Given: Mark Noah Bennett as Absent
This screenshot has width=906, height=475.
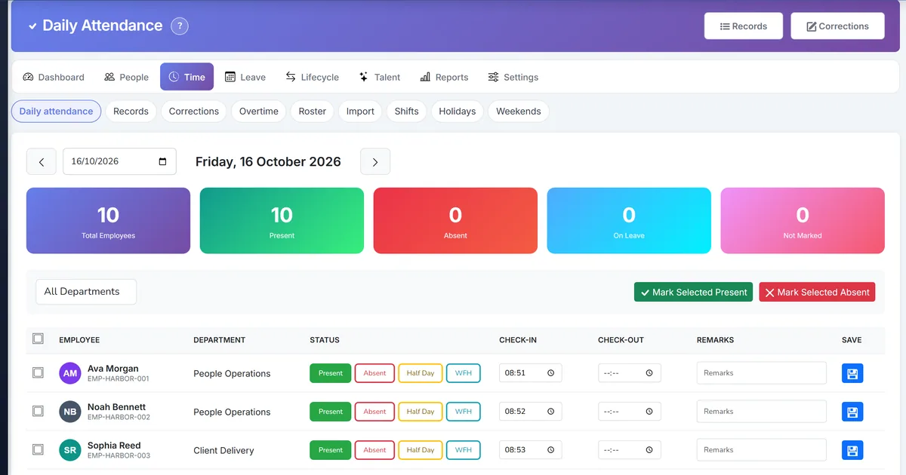Looking at the screenshot, I should (x=374, y=412).
